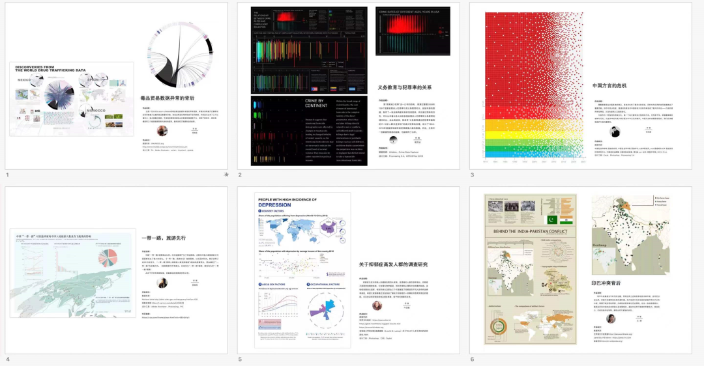Click the slide number 4 label

tap(8, 359)
